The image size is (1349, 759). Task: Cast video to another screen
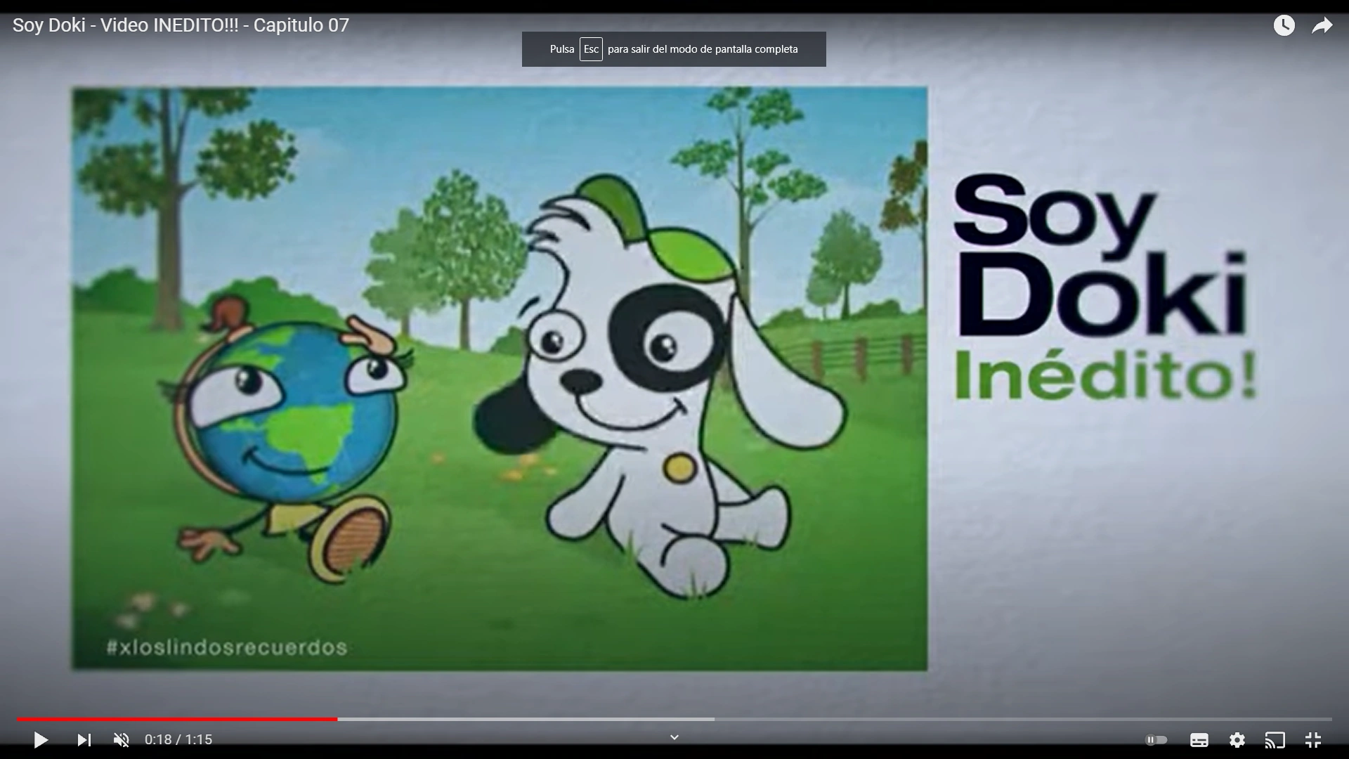pyautogui.click(x=1275, y=739)
